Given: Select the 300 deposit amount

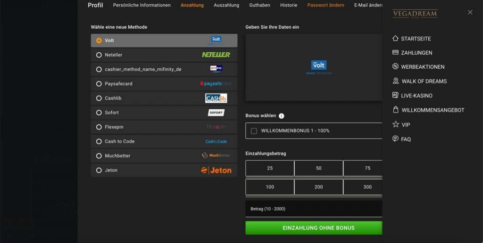Looking at the screenshot, I should click(363, 187).
